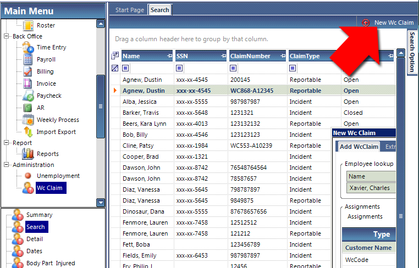The height and width of the screenshot is (268, 419).
Task: Click the Time Entry clock icon
Action: [28, 47]
